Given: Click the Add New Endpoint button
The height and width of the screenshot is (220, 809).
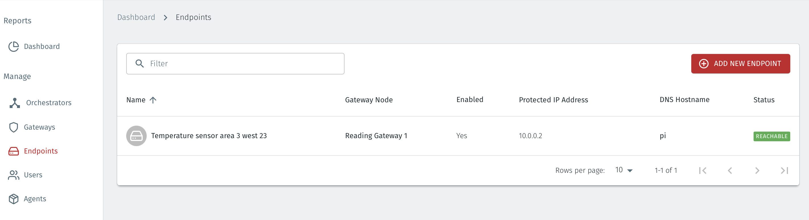Looking at the screenshot, I should point(740,64).
